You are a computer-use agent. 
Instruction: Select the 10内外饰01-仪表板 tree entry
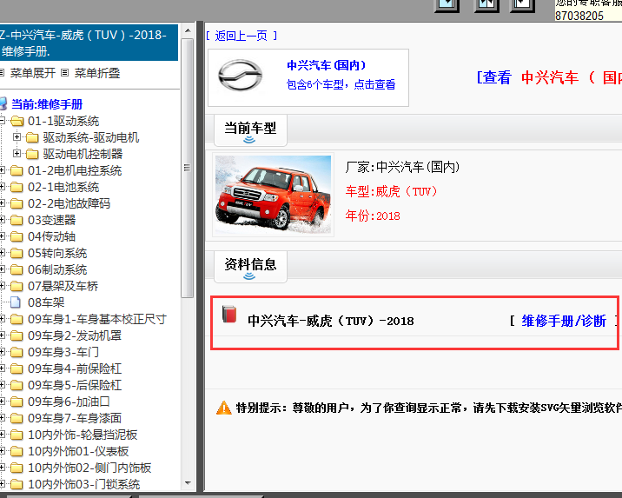pos(78,451)
